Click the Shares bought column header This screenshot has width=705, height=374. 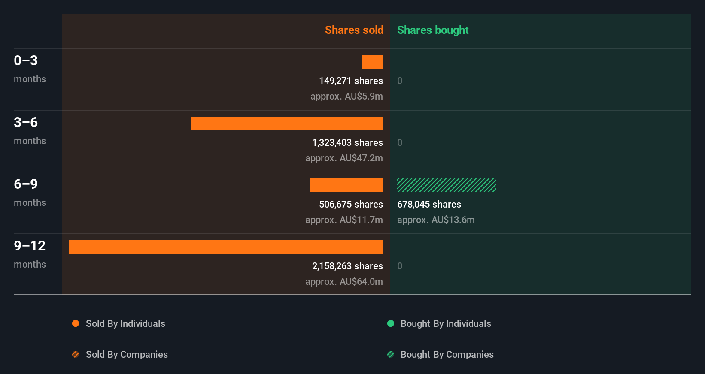point(433,30)
